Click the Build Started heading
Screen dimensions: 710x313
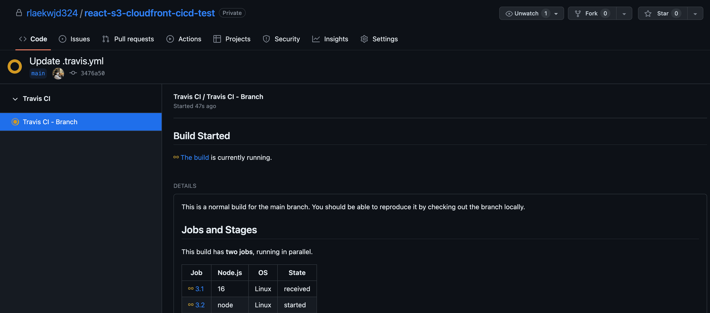click(x=202, y=136)
